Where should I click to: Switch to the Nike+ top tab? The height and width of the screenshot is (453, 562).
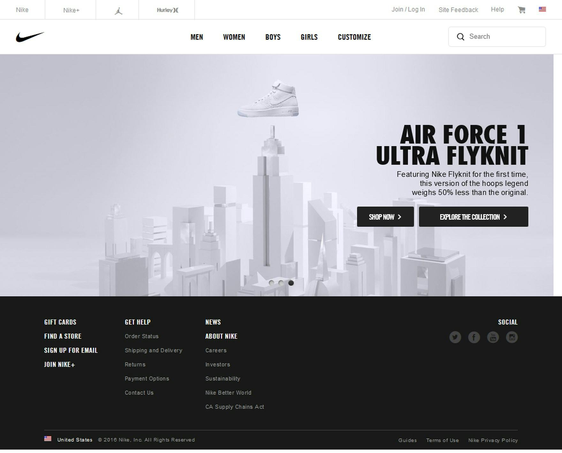tap(71, 10)
